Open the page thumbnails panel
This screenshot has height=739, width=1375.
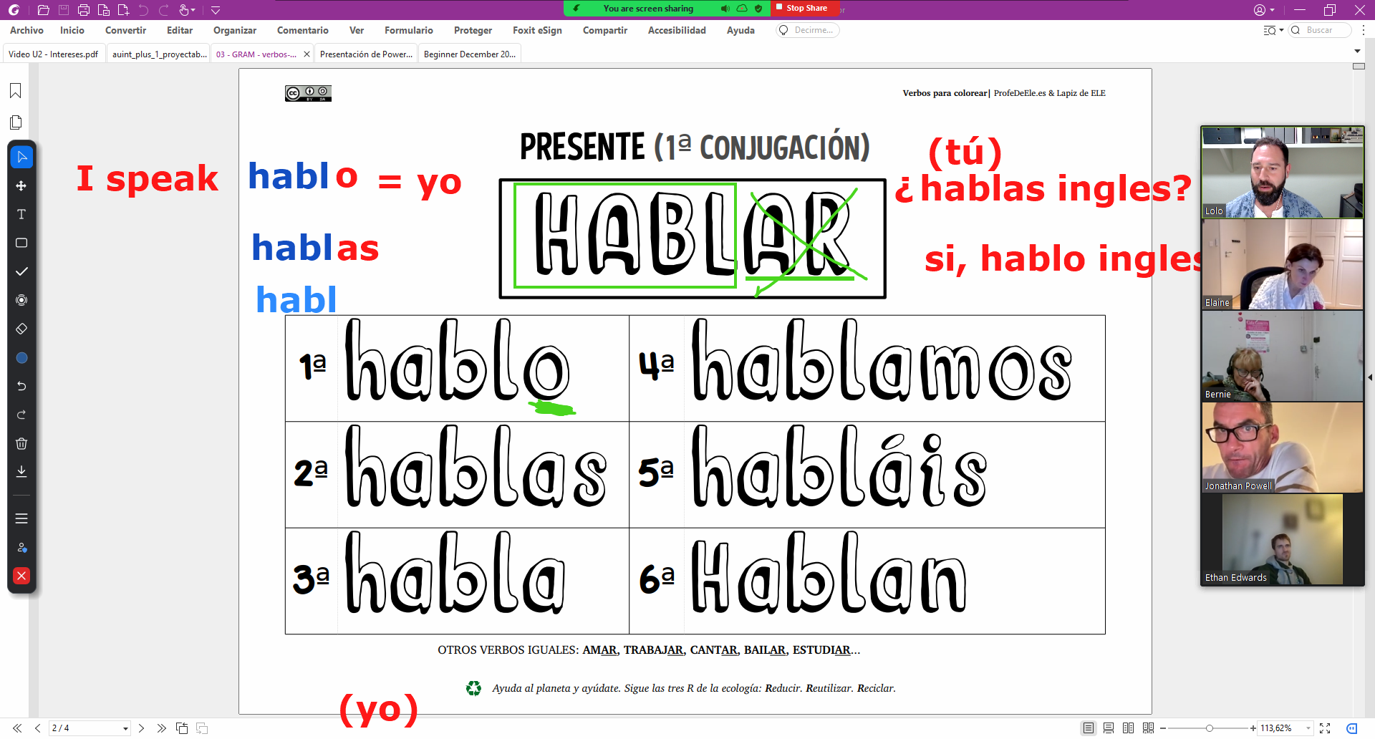16,122
